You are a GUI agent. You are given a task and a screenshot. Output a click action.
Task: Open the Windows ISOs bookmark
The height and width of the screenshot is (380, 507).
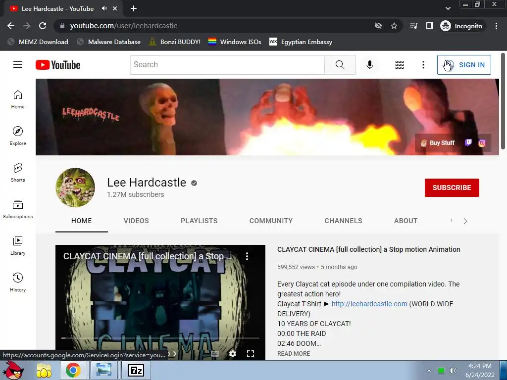tap(235, 42)
